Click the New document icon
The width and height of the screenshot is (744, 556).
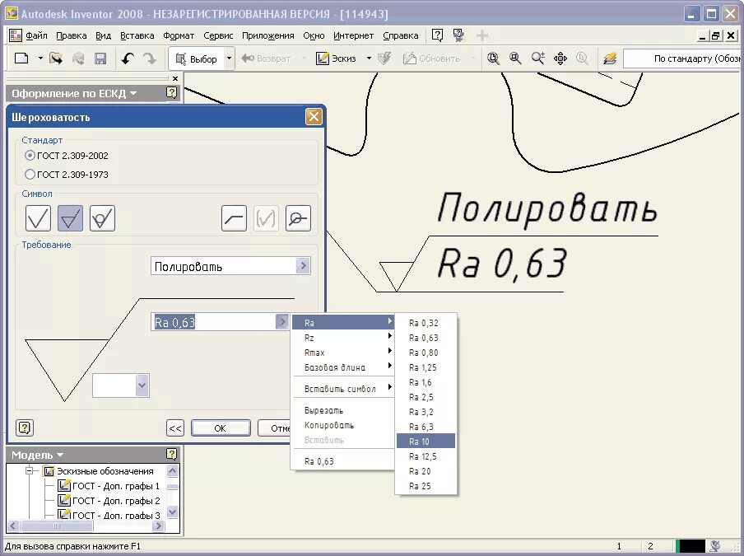[x=22, y=58]
